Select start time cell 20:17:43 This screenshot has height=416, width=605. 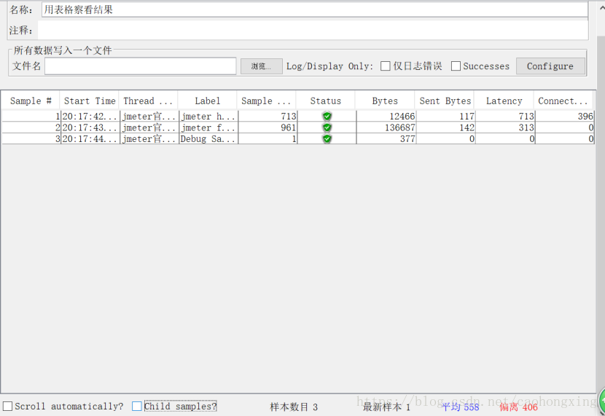(90, 127)
